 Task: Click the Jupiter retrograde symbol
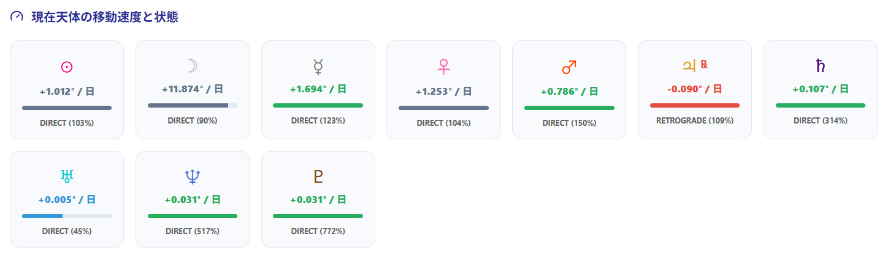pyautogui.click(x=690, y=65)
